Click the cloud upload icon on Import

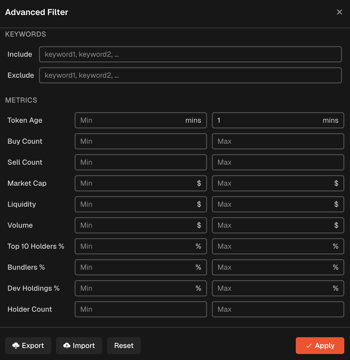tap(67, 346)
